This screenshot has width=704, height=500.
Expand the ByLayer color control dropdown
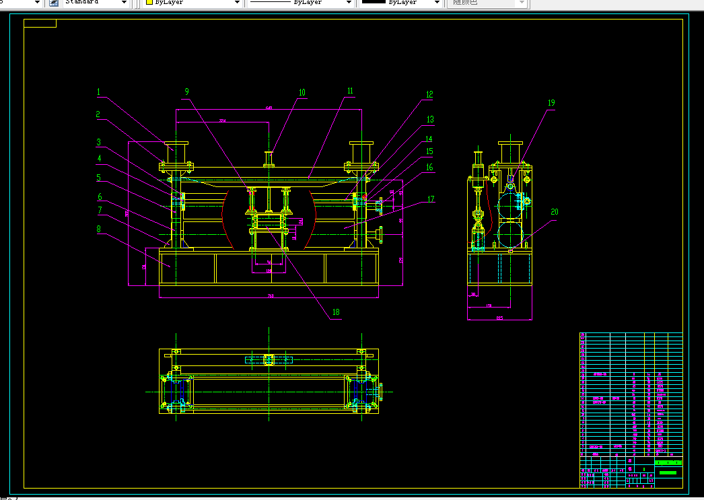point(237,3)
